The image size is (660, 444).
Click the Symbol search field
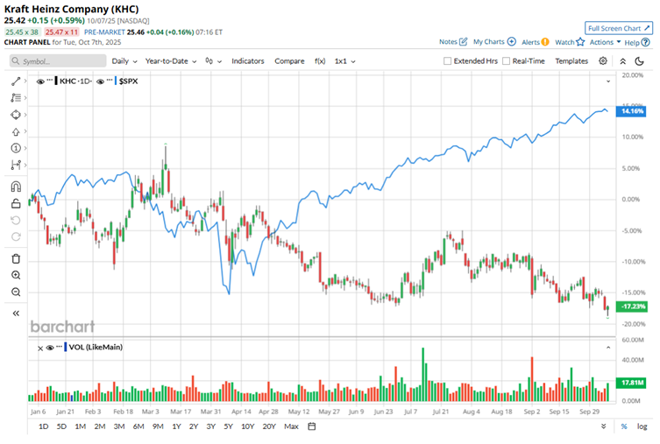(x=58, y=61)
